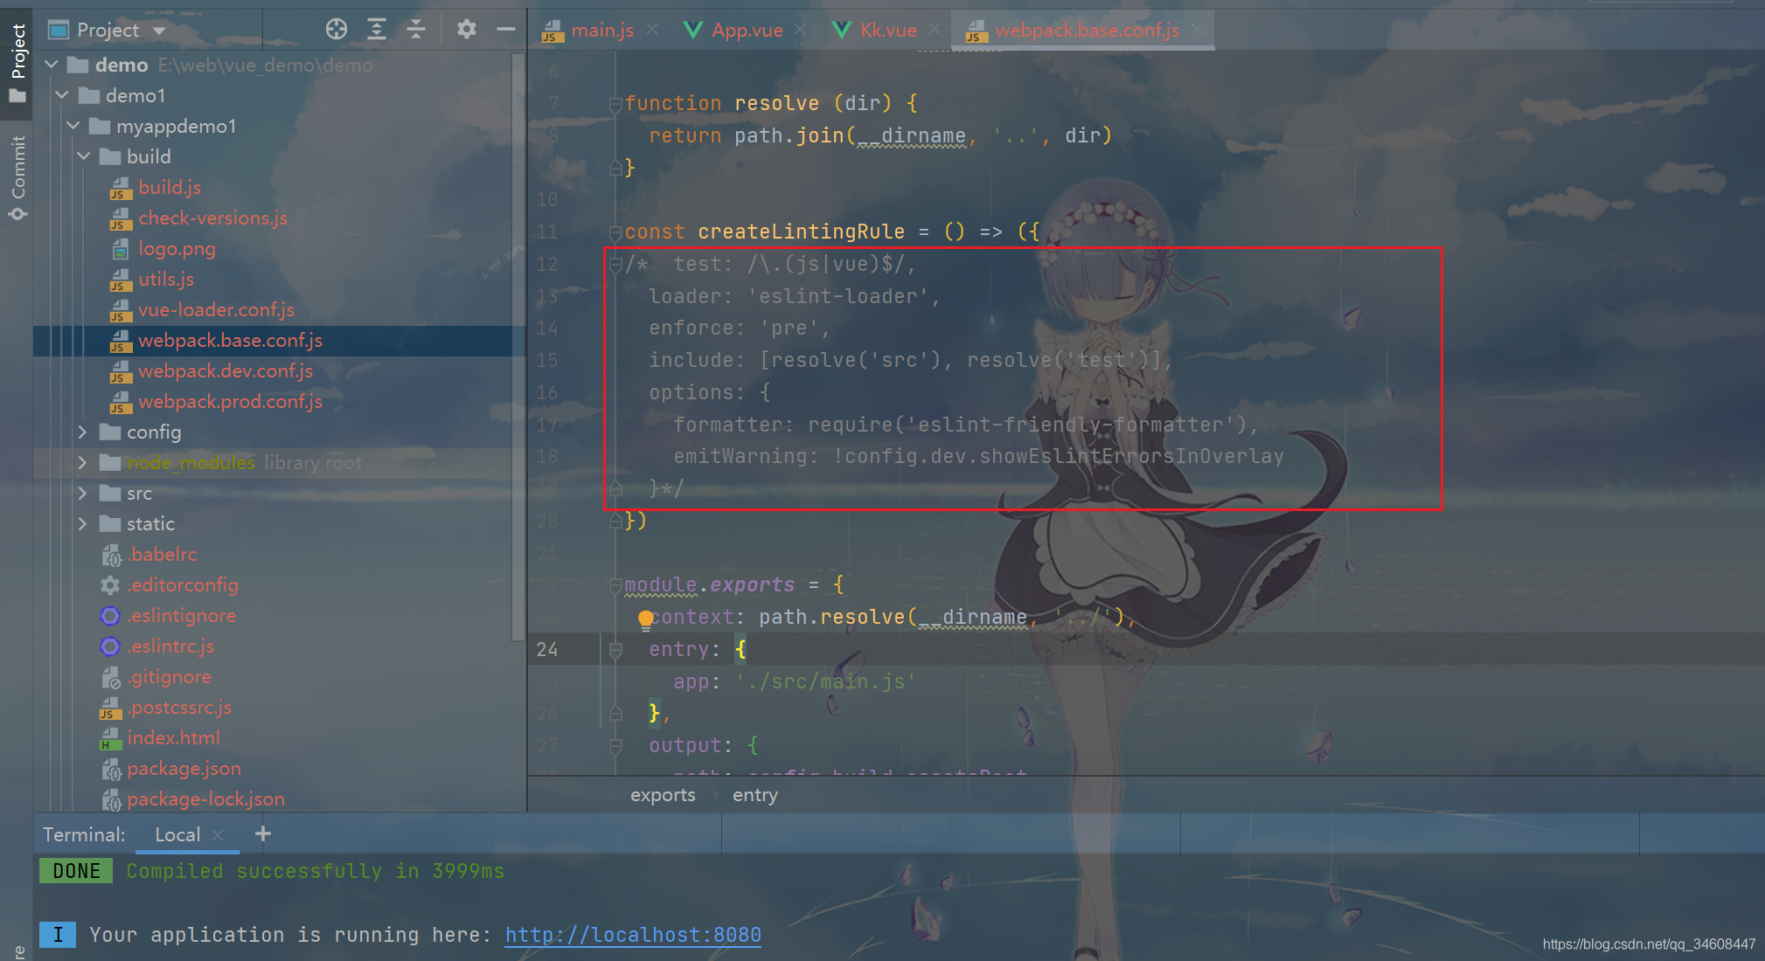Open the .postcssrc.js file
This screenshot has height=961, width=1765.
[179, 707]
